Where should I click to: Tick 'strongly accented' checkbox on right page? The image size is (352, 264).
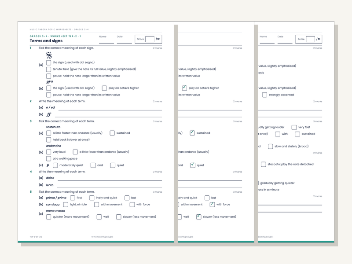click(x=265, y=95)
